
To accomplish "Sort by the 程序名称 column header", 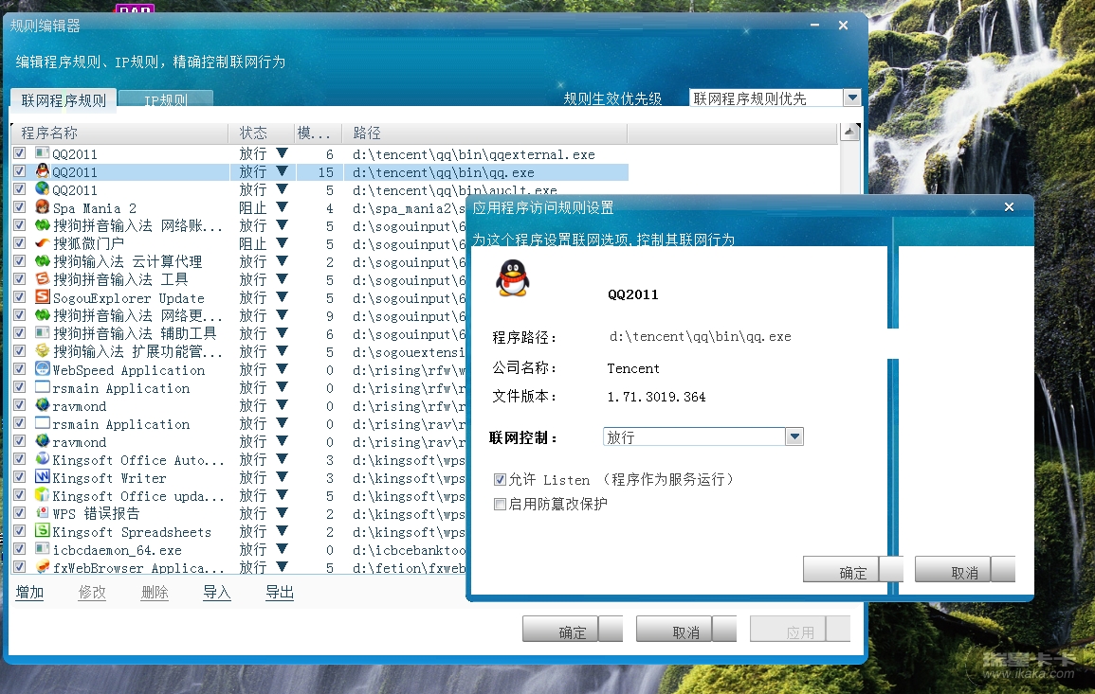I will (119, 133).
